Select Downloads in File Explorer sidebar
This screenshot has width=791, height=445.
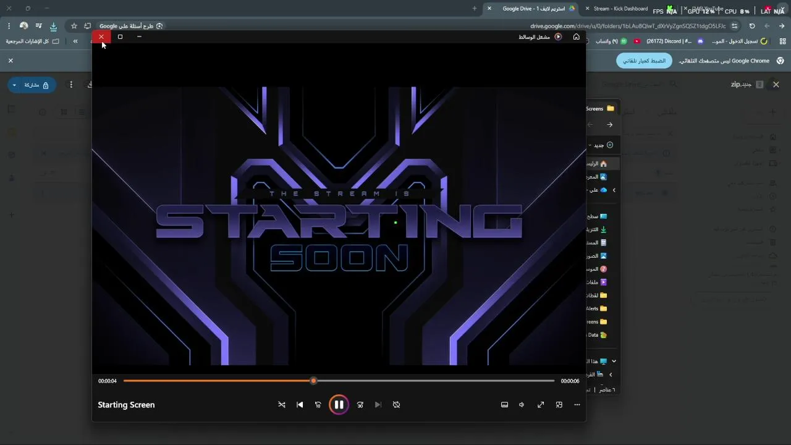[x=597, y=229]
